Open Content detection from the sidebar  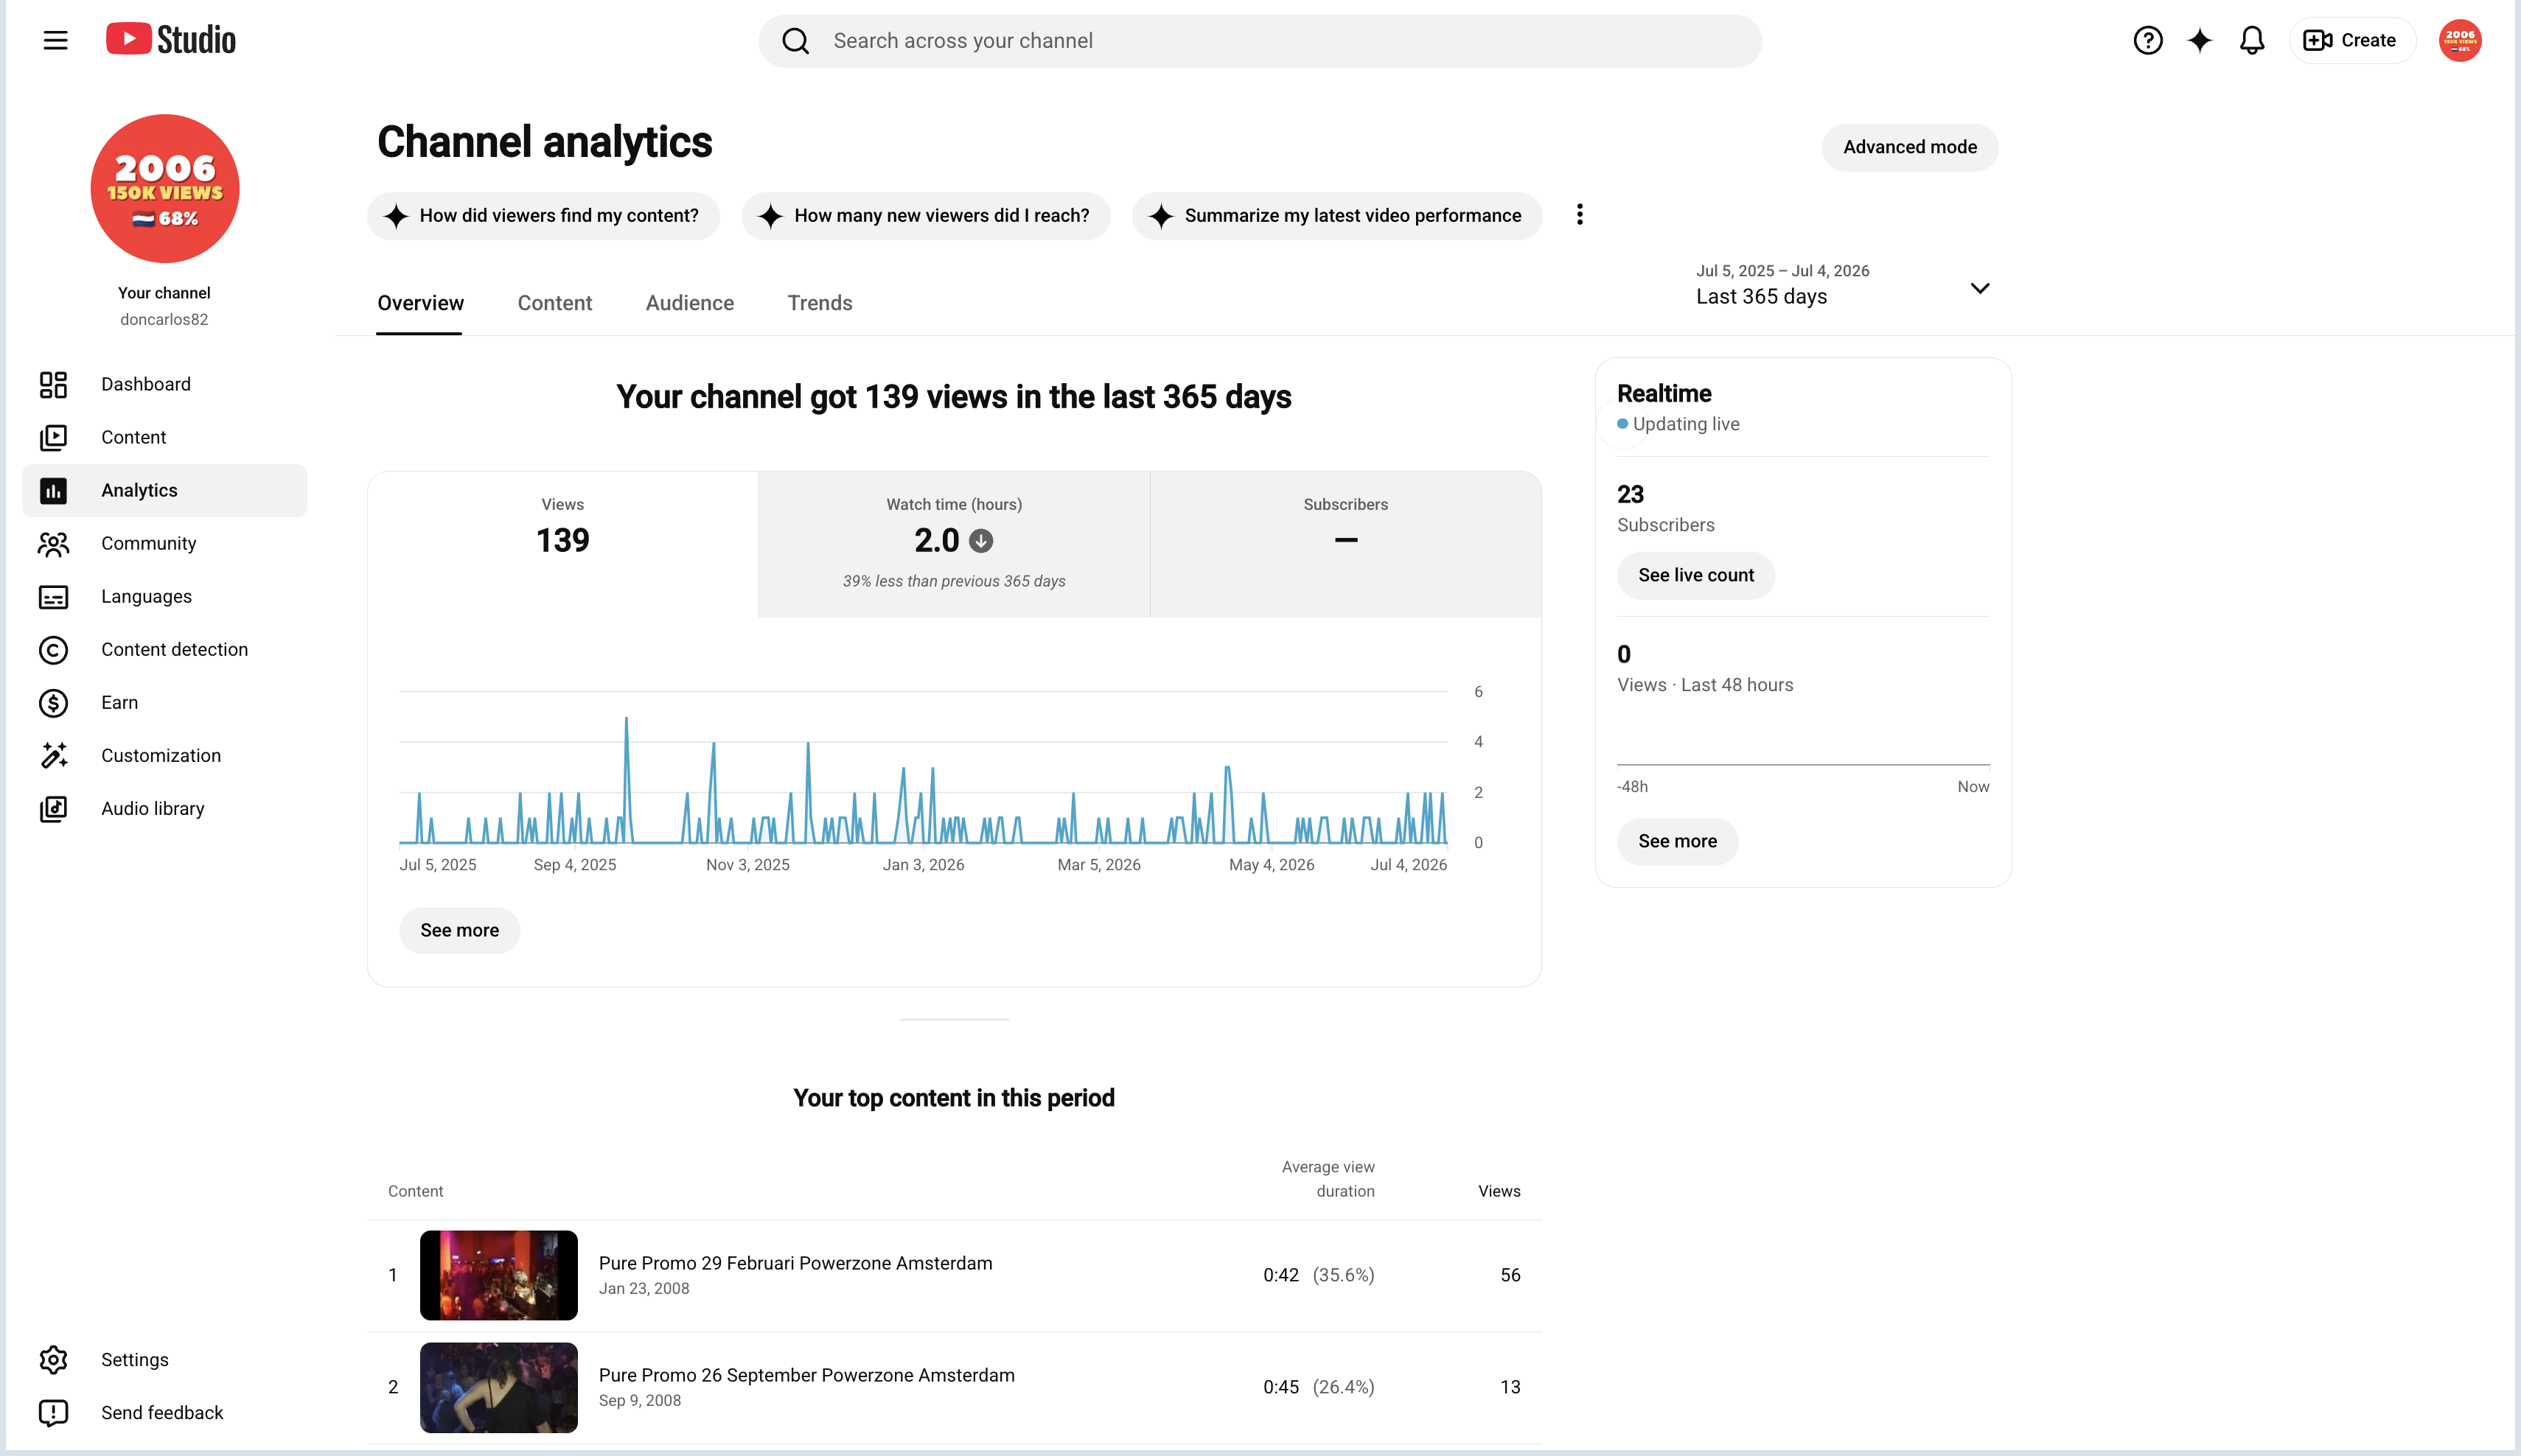[165, 649]
